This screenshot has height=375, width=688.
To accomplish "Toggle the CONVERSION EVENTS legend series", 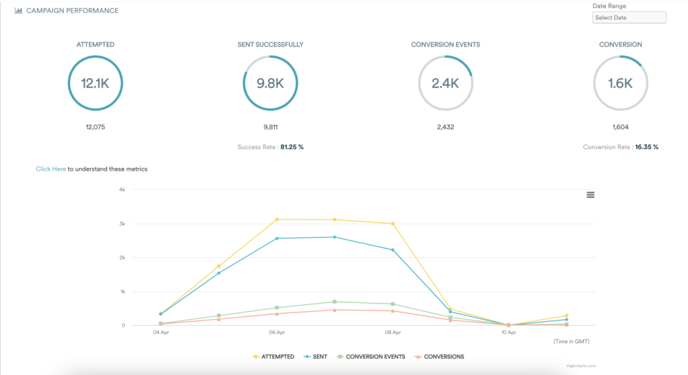I will [371, 357].
